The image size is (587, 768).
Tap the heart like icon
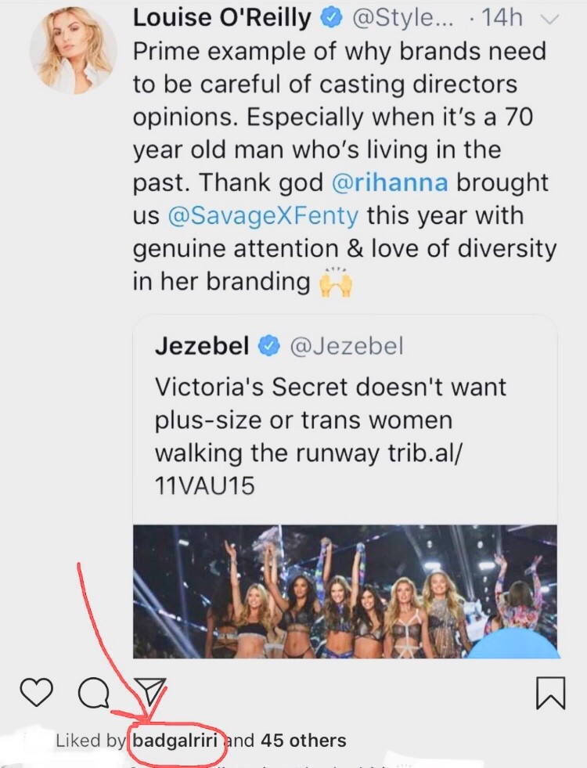coord(34,692)
